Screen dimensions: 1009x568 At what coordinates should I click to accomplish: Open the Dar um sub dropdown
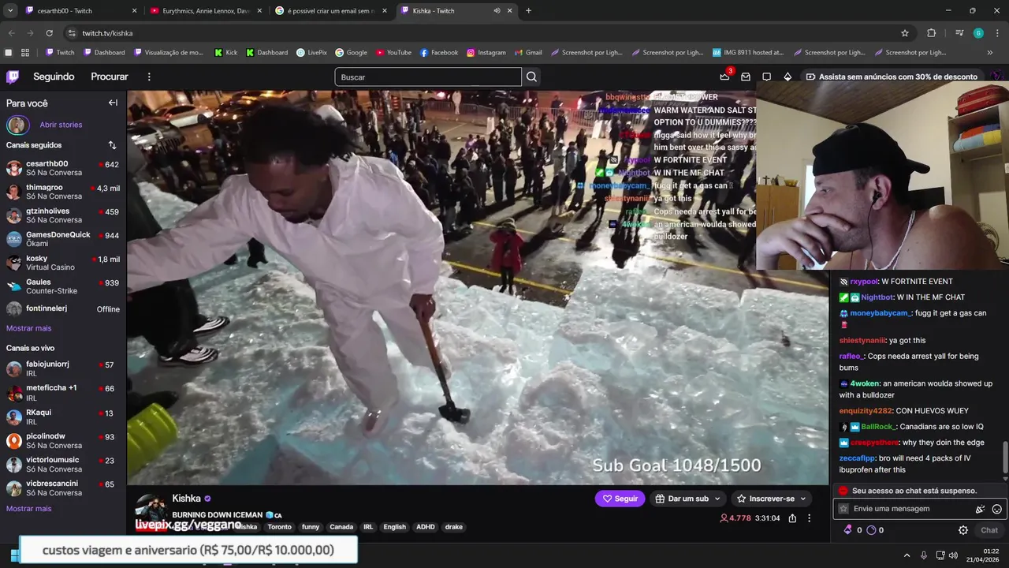tap(687, 499)
